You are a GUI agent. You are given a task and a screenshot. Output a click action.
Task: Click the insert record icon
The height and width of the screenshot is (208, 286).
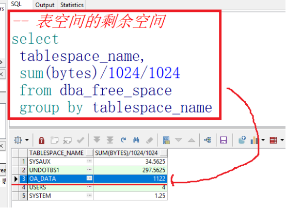(54, 140)
